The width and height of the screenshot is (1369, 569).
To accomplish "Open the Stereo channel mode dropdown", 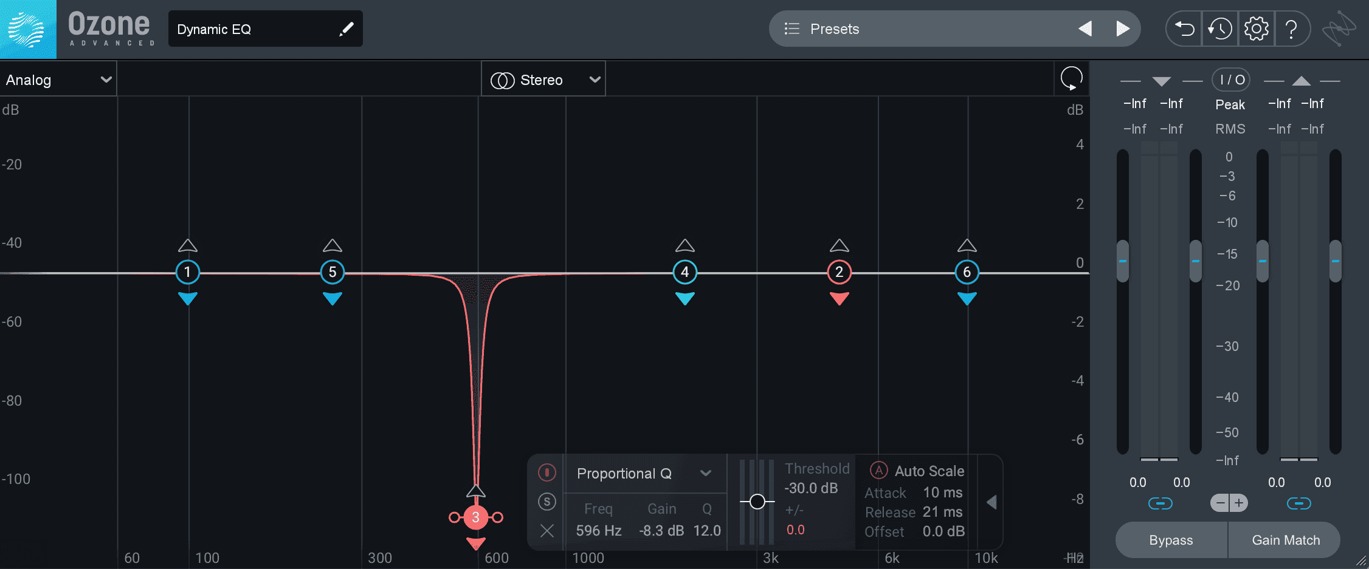I will point(543,80).
